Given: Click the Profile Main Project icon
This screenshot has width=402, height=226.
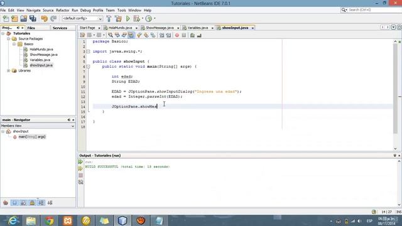Looking at the screenshot, I should (x=149, y=18).
